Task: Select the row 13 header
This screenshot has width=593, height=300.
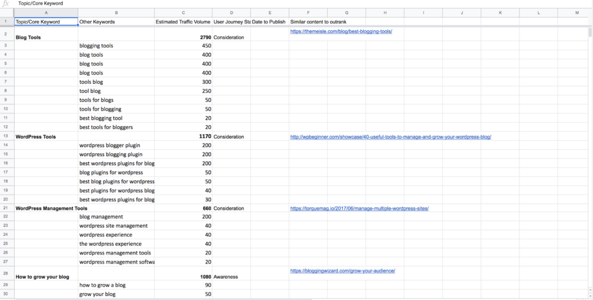Action: [x=6, y=137]
